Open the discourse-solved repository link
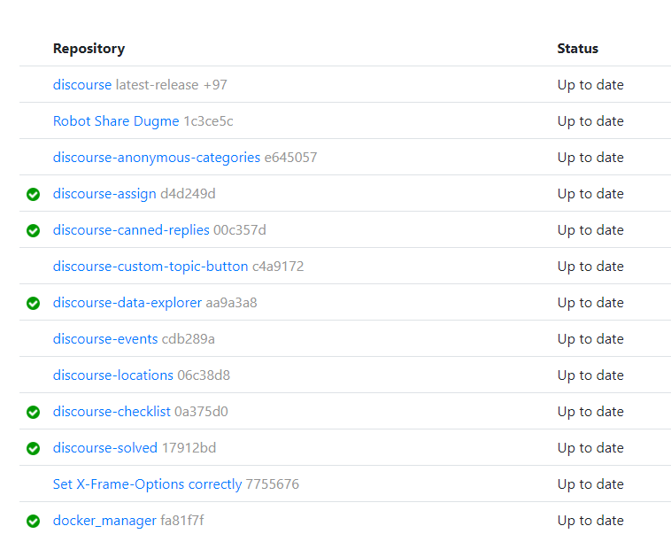Image resolution: width=671 pixels, height=557 pixels. pyautogui.click(x=105, y=448)
